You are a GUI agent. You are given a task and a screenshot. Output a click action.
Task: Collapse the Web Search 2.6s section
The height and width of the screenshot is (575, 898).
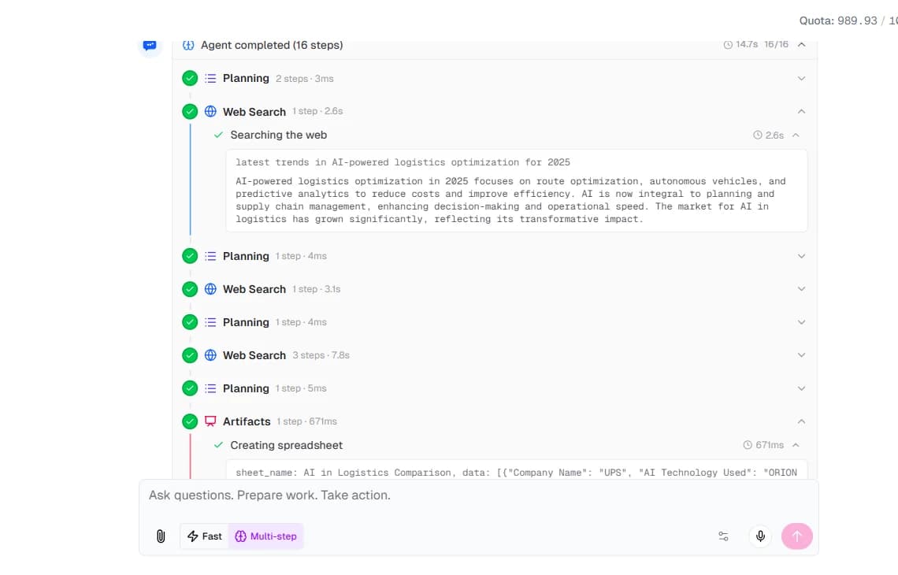coord(801,112)
